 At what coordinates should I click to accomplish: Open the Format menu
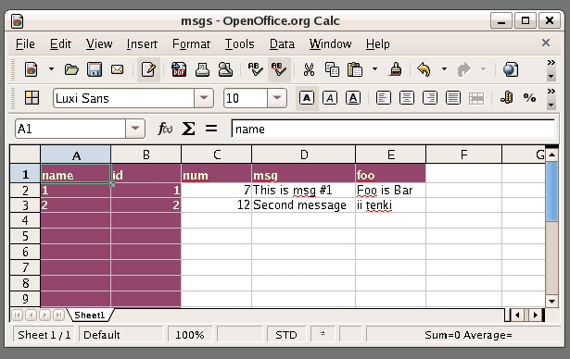click(x=191, y=43)
